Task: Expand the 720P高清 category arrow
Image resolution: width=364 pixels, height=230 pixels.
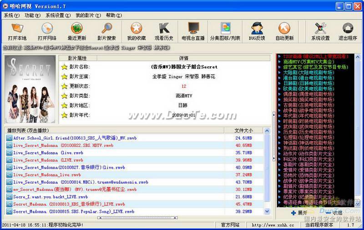Action: coord(280,56)
